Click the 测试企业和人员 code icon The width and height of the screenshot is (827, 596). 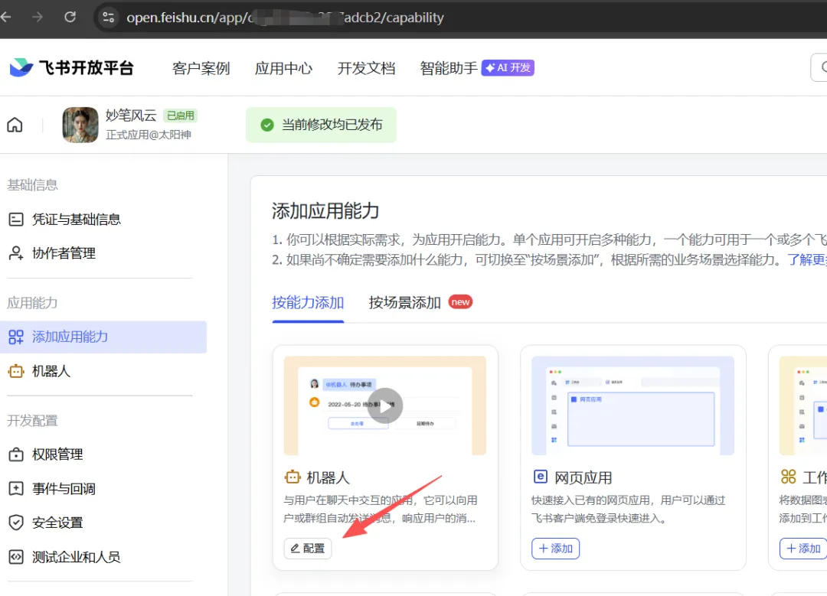tap(16, 556)
